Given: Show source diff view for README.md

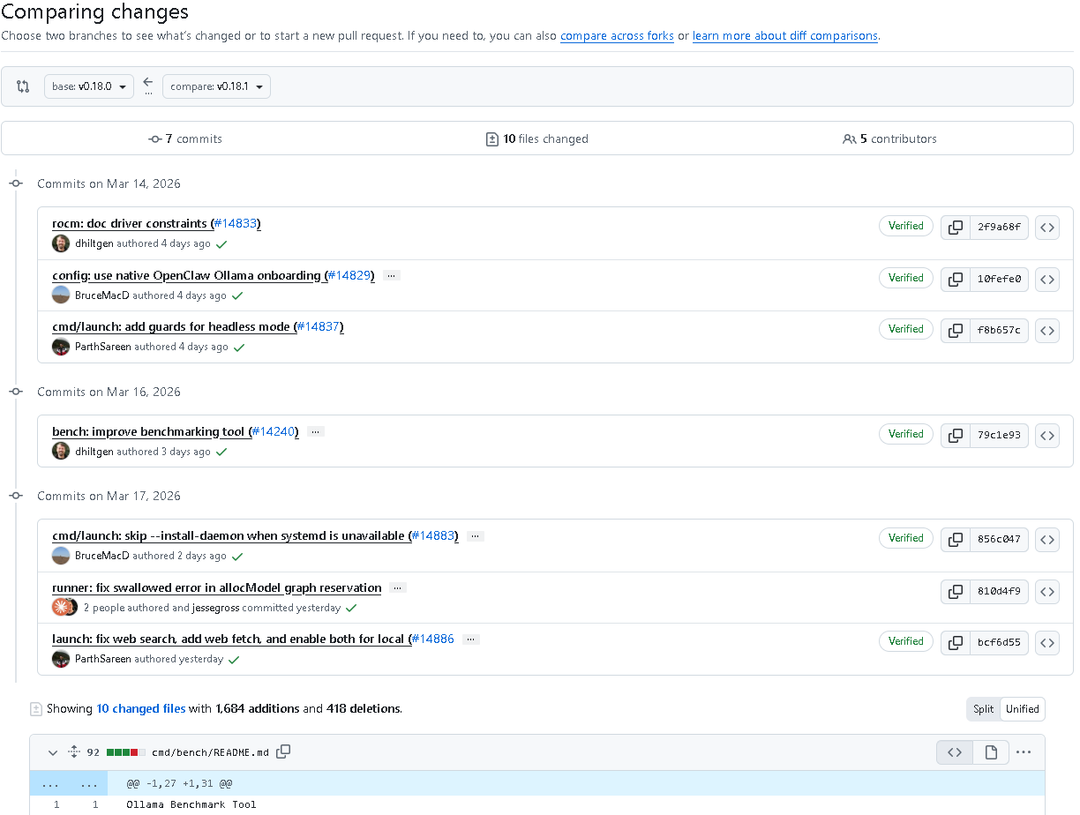Looking at the screenshot, I should pos(955,752).
